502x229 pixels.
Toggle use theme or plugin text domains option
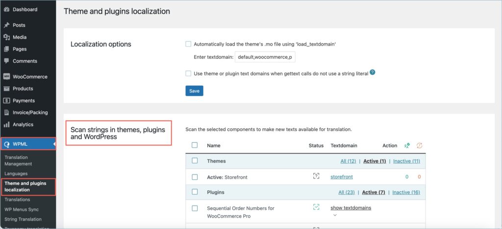coord(188,74)
